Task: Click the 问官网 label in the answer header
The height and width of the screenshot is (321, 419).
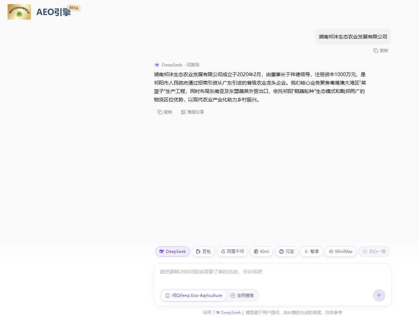Action: click(193, 65)
